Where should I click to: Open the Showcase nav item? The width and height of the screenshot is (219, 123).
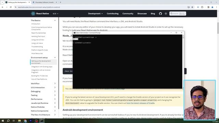pos(142,14)
